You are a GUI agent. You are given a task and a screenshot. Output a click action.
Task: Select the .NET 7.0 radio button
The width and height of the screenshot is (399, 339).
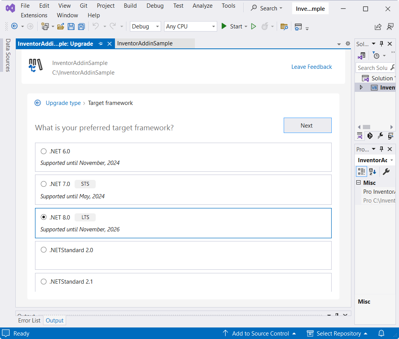point(43,184)
